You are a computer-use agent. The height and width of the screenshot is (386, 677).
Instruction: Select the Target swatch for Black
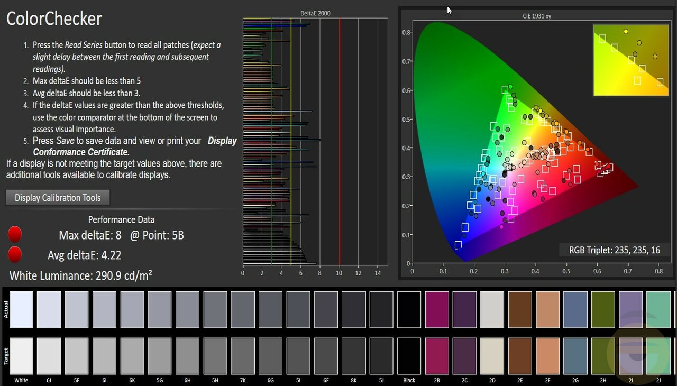[x=409, y=356]
